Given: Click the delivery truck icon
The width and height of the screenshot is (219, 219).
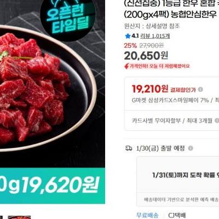Looking at the screenshot, I should tap(129, 148).
